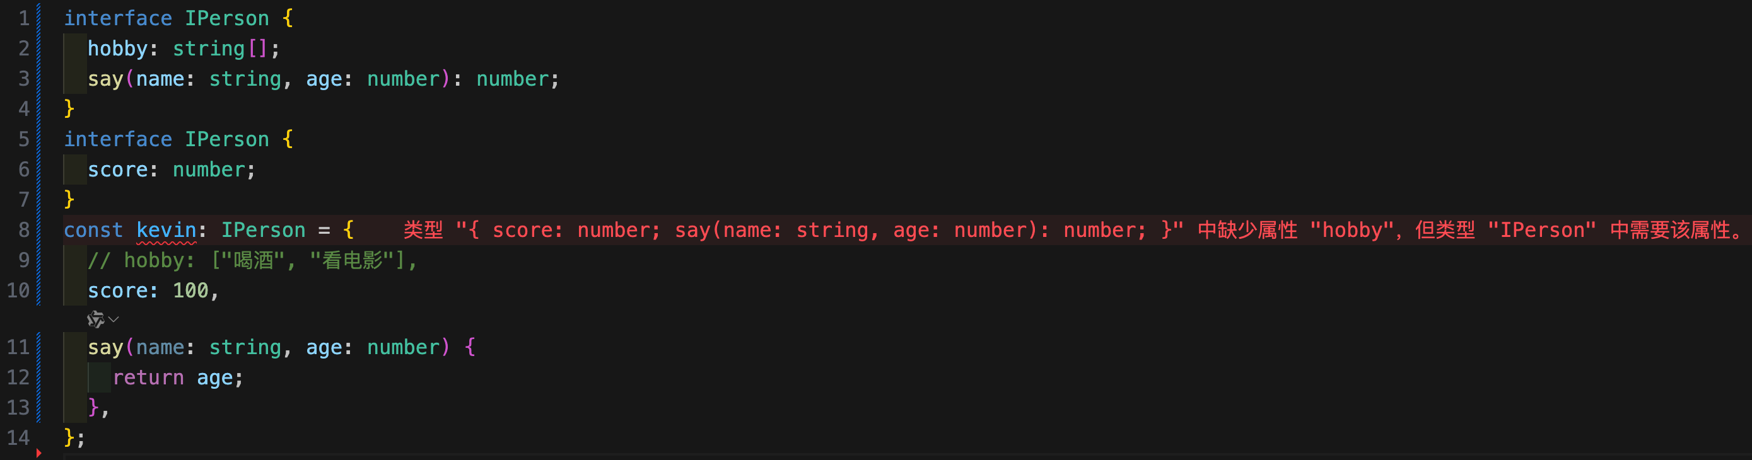1752x460 pixels.
Task: Click line number 1 in the gutter
Action: click(x=24, y=18)
